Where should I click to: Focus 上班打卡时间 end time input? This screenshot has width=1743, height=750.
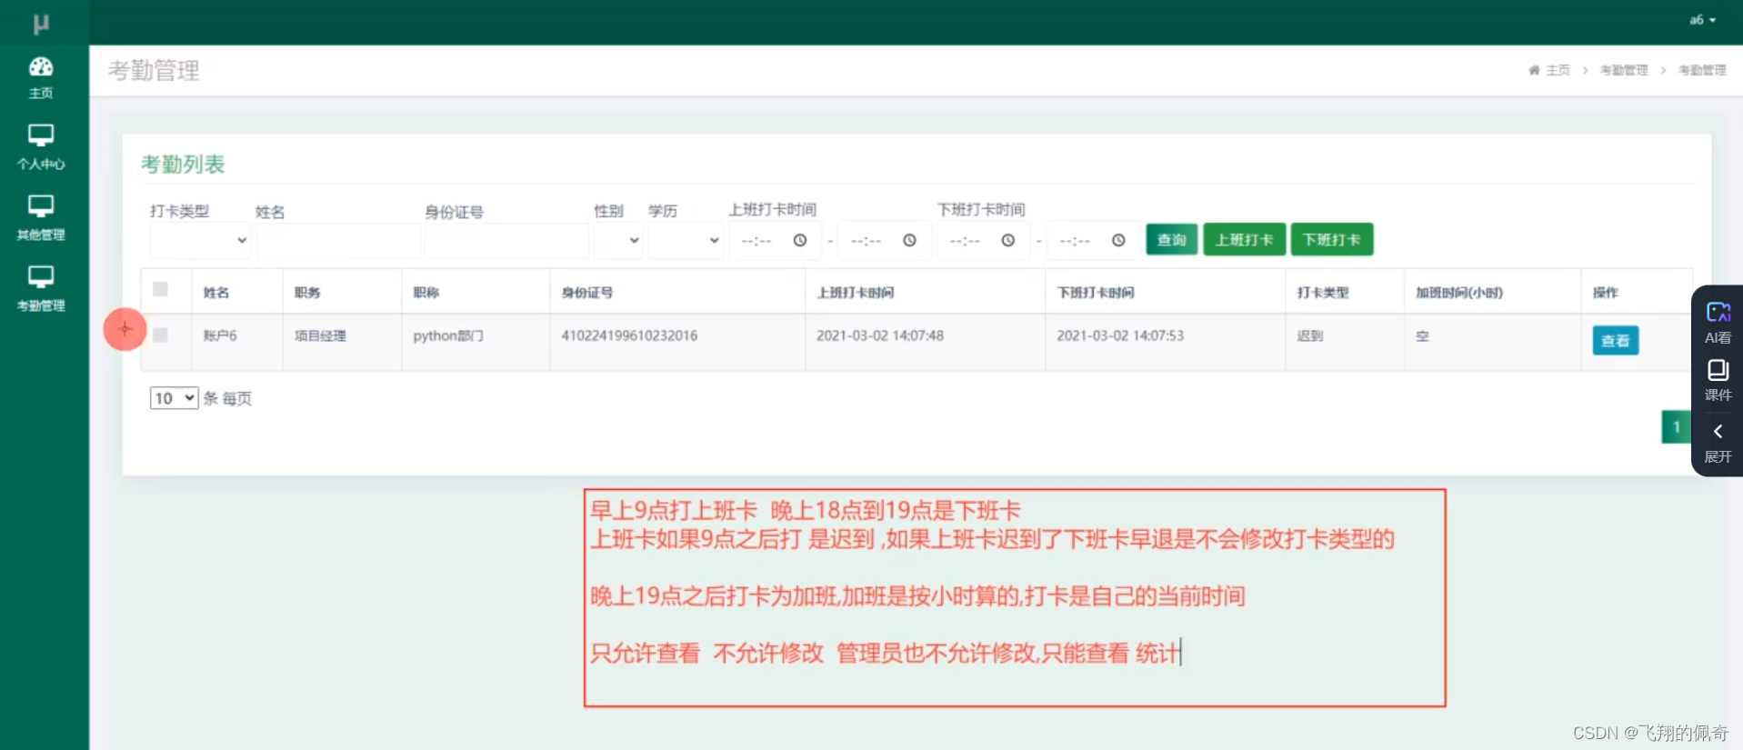(x=885, y=240)
